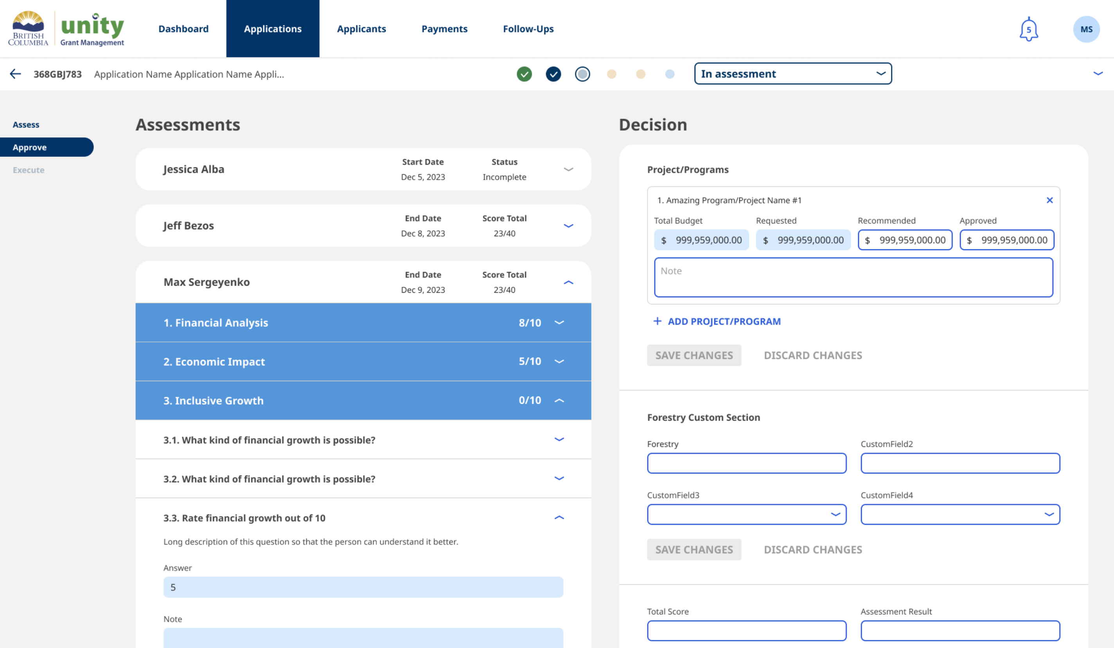Open the CustomField3 dropdown
The height and width of the screenshot is (648, 1114).
747,515
